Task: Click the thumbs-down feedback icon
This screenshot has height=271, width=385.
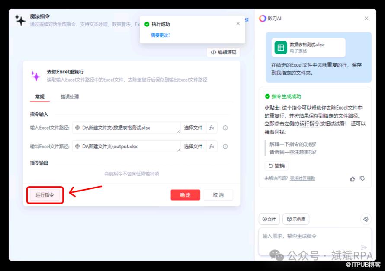Action: click(x=362, y=179)
